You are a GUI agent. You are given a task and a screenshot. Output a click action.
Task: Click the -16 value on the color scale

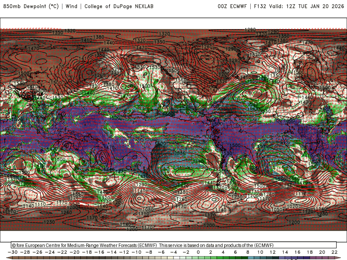99,252
